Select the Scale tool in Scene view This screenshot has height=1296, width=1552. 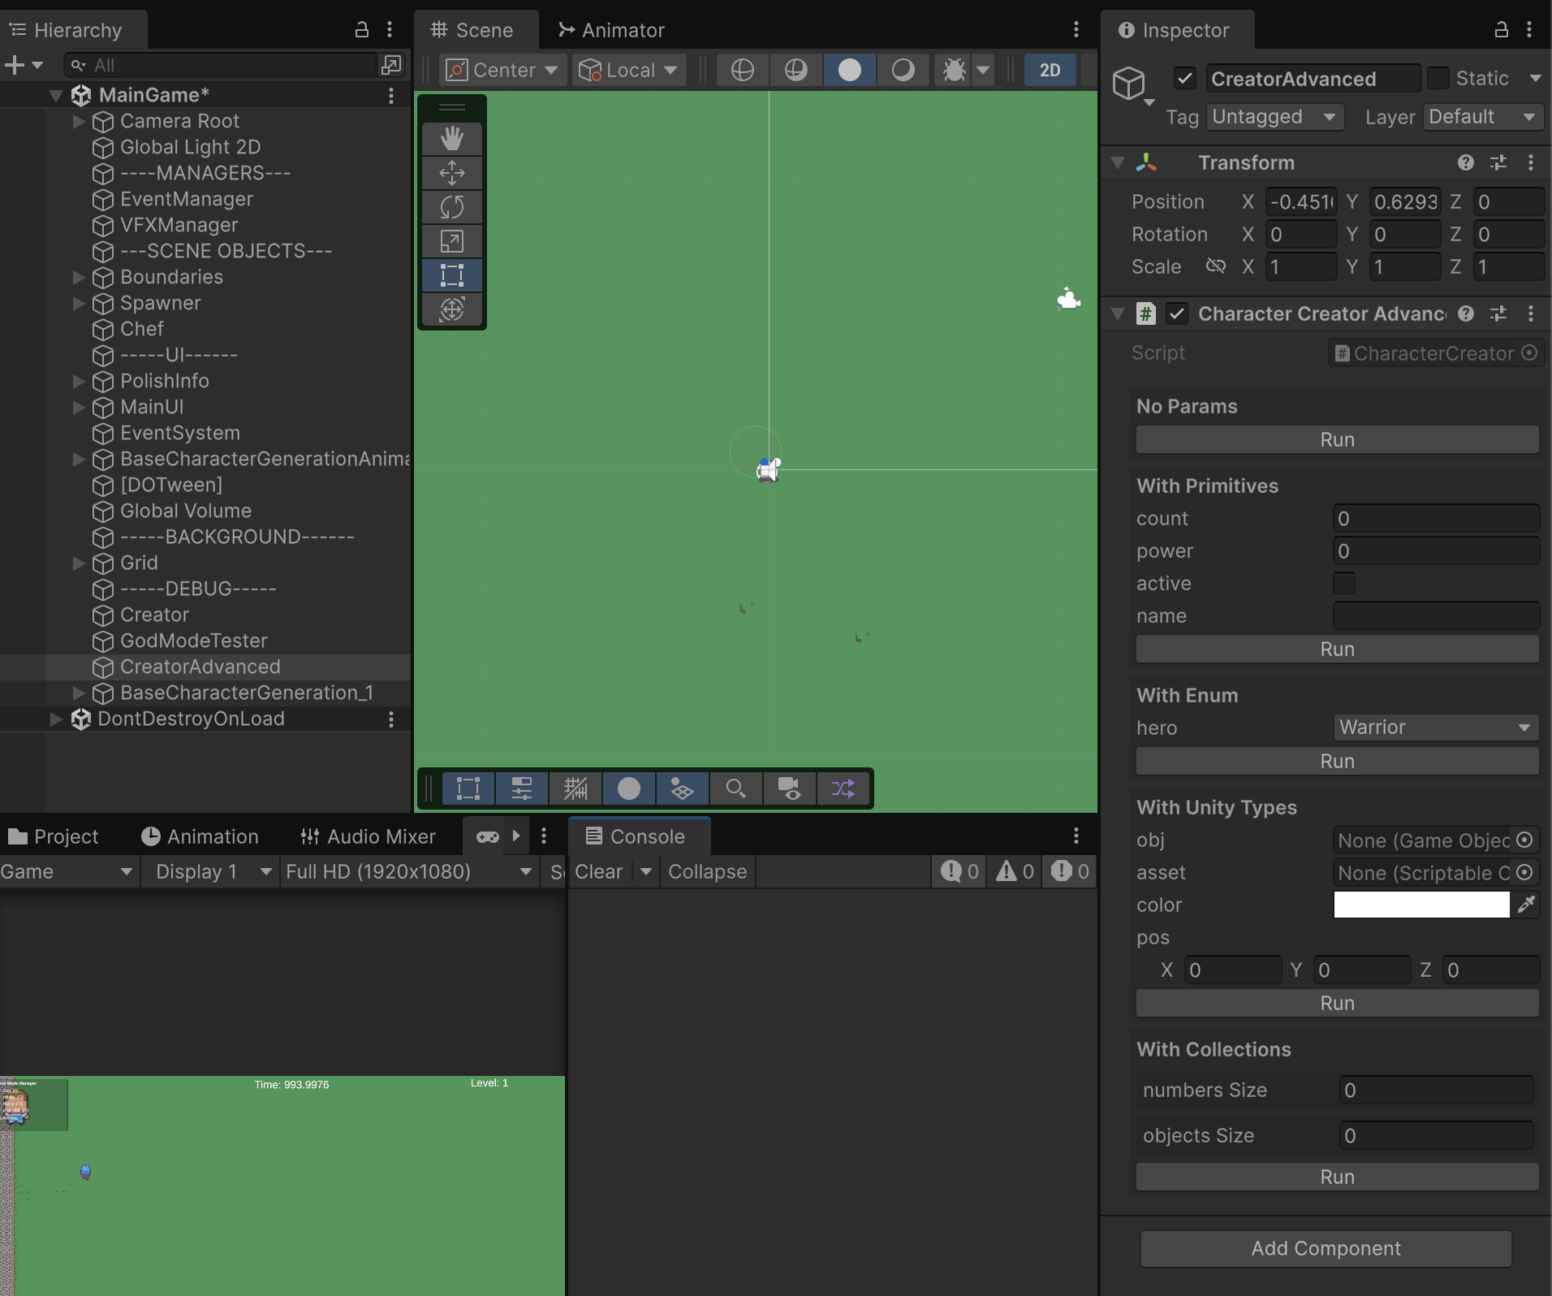click(x=452, y=241)
